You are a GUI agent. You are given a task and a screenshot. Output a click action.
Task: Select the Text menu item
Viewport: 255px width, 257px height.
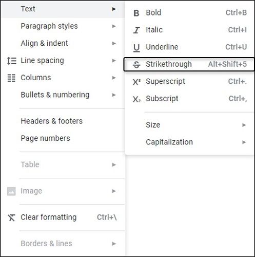click(x=63, y=9)
